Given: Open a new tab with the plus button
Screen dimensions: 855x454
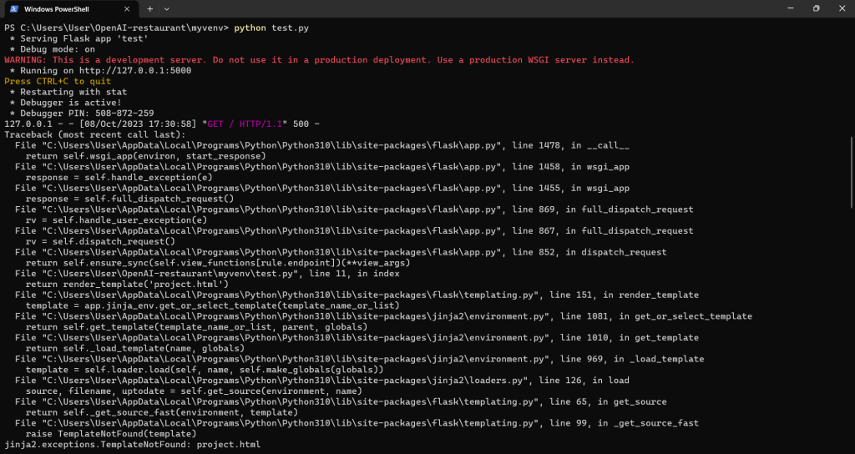Looking at the screenshot, I should coord(150,8).
